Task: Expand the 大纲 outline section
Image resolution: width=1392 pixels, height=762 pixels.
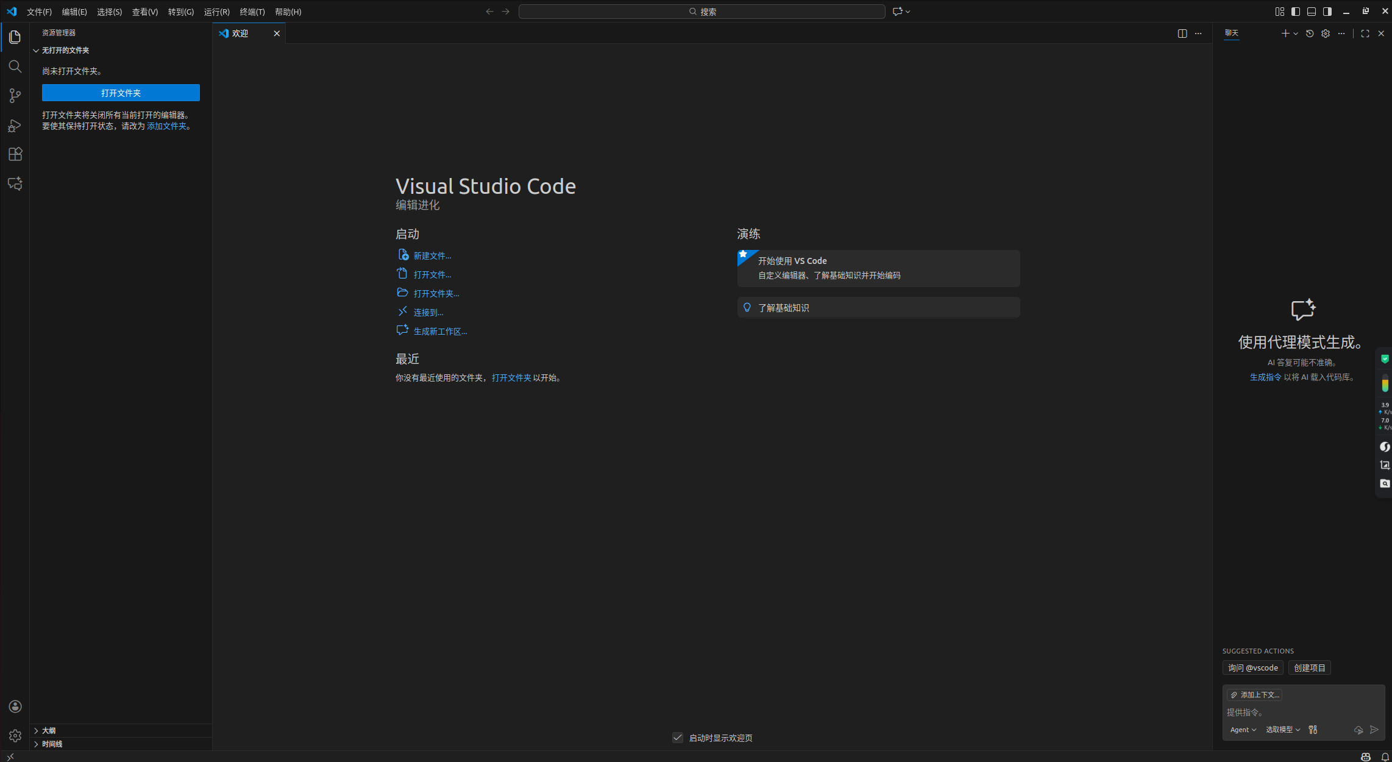Action: click(x=49, y=730)
